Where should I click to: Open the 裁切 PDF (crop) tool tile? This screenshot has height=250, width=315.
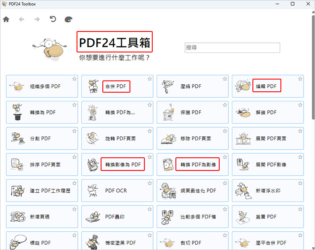[x=192, y=241]
